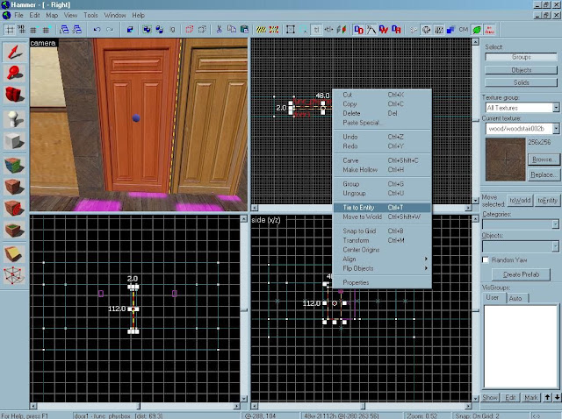Open the Texture group dropdown
Screen dimensions: 562x419
[555, 108]
